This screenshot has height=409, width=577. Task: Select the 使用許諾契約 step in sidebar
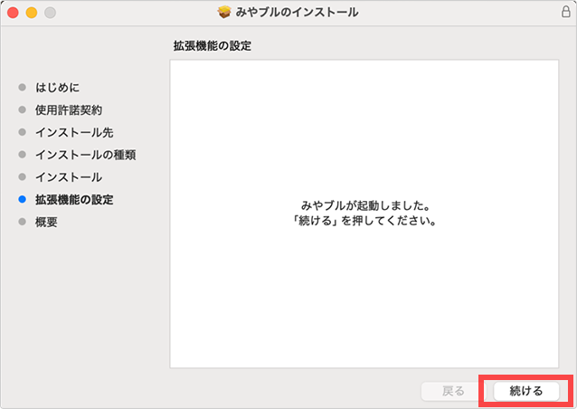click(68, 109)
